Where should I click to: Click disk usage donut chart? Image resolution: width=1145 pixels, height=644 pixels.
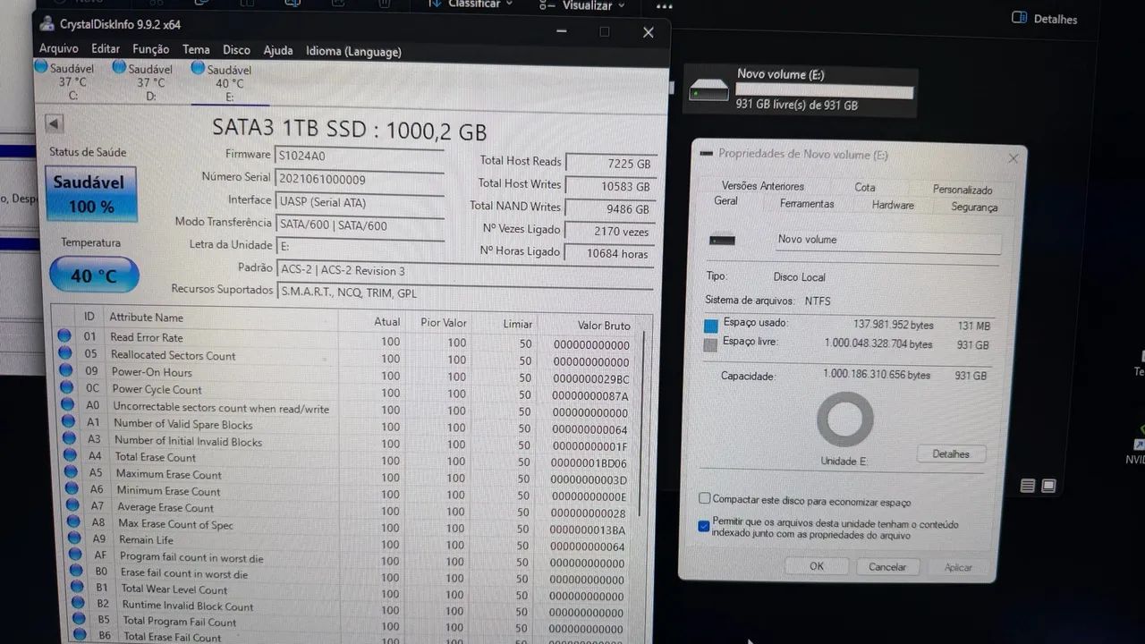844,419
